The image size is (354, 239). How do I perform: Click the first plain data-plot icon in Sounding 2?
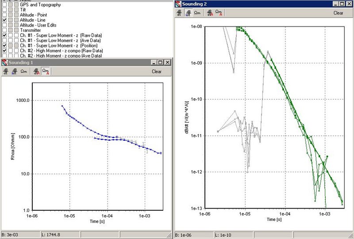(179, 13)
